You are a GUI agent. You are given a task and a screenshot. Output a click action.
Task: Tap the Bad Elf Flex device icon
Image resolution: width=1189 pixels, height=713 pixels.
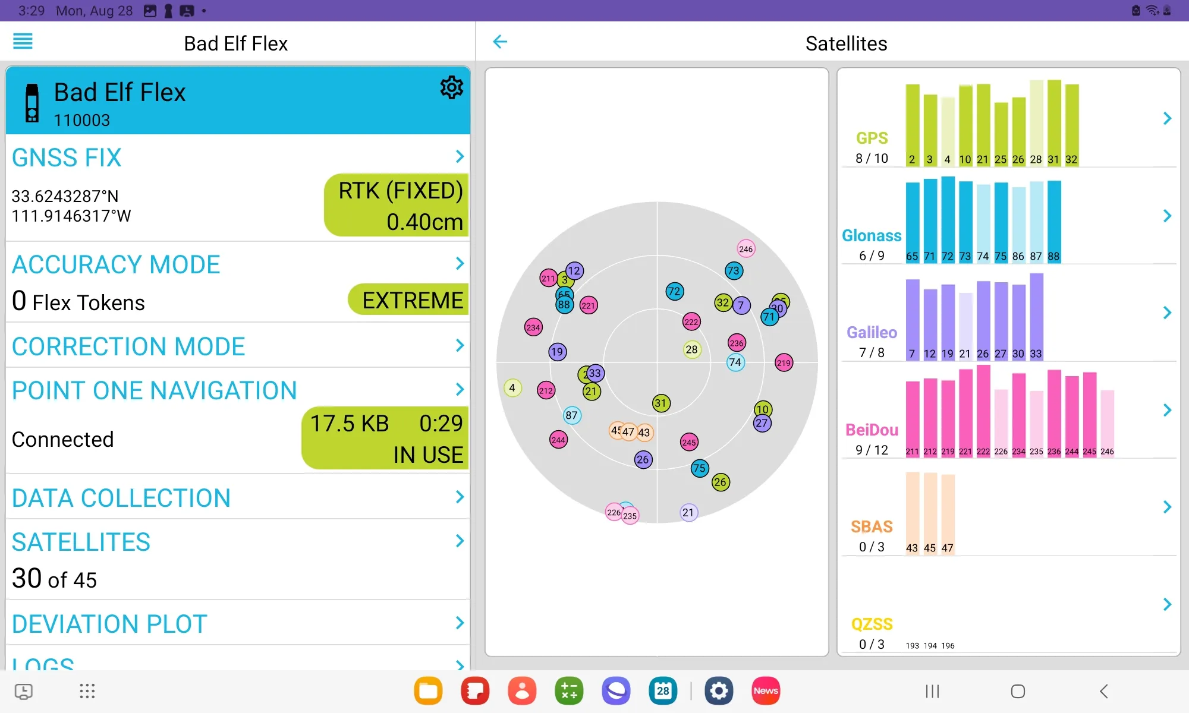coord(32,103)
